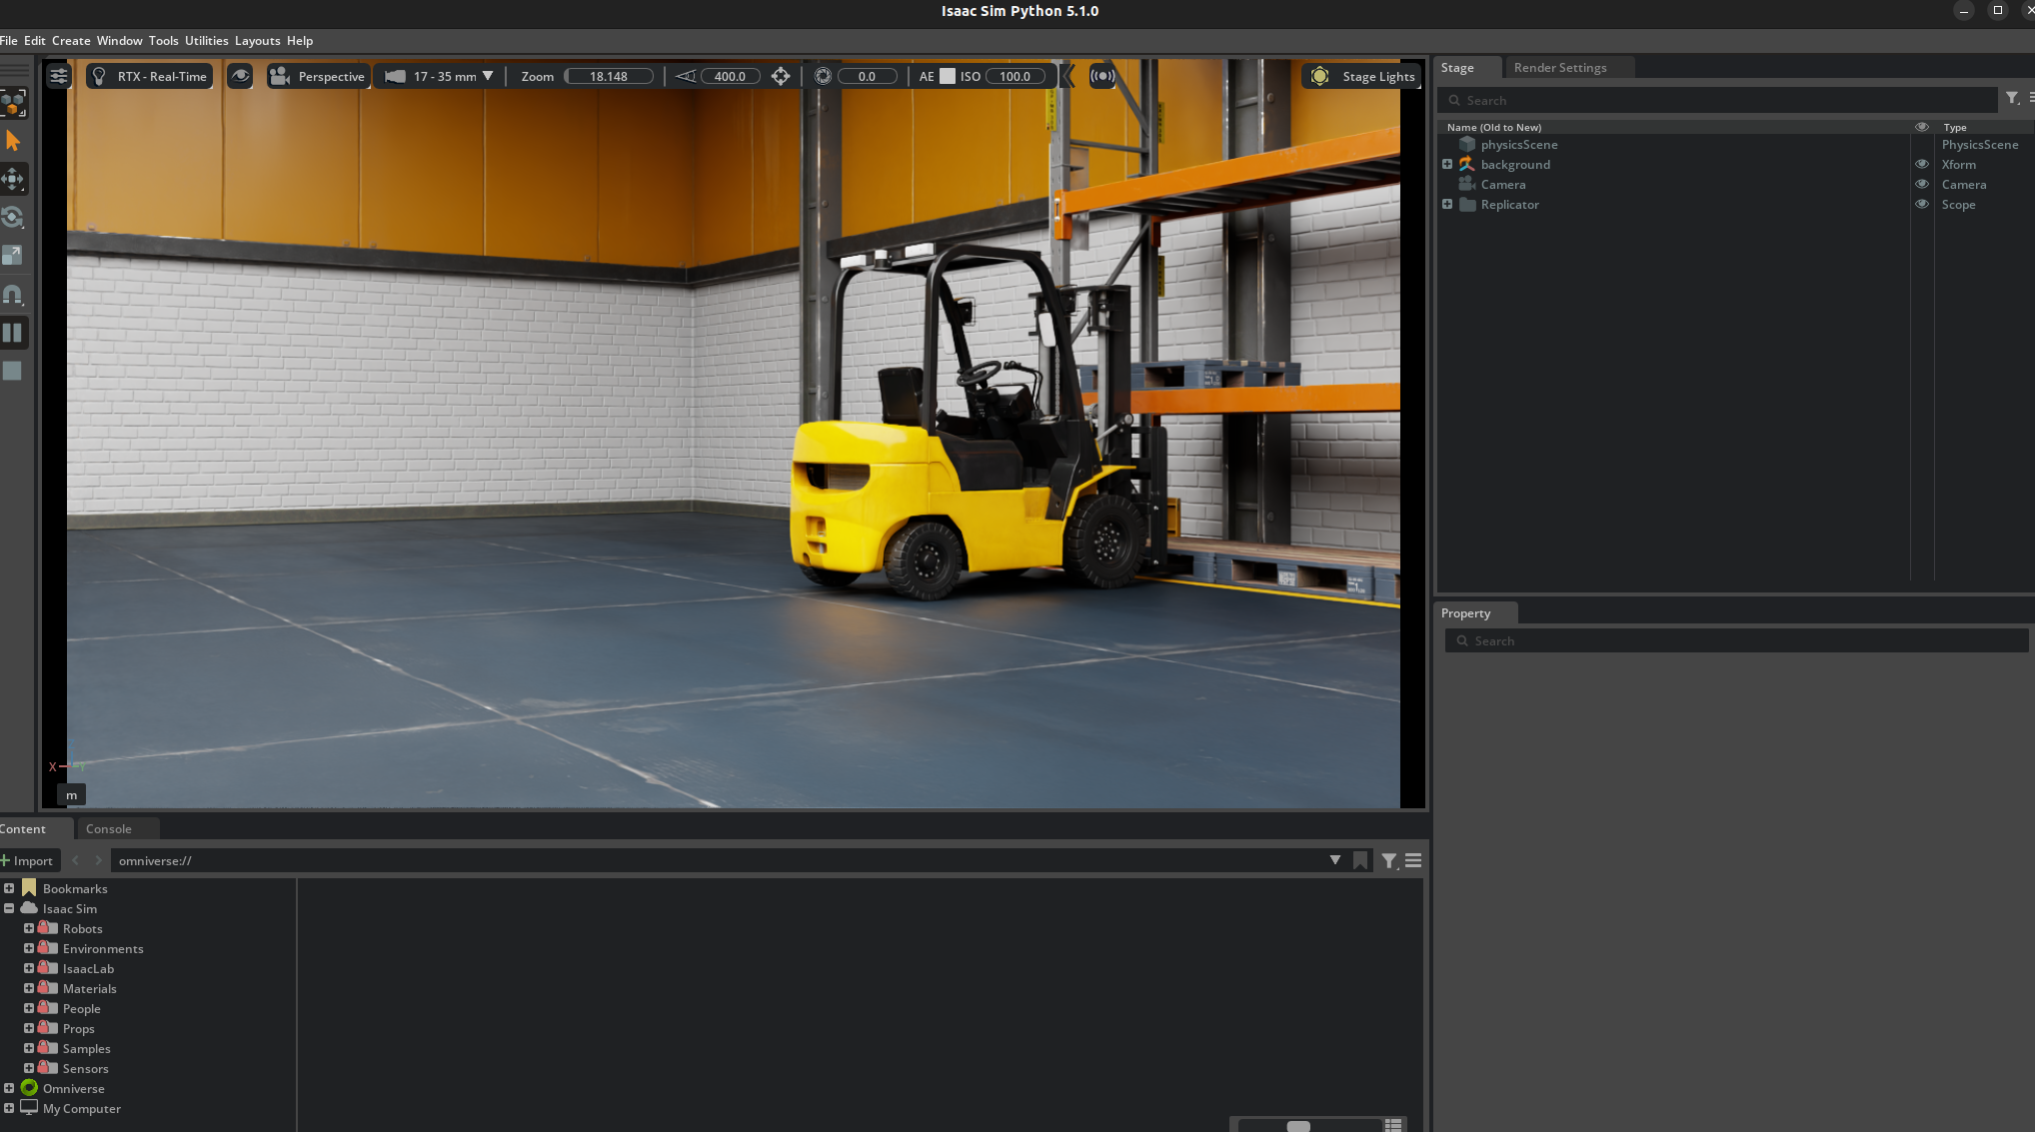
Task: Expand the Robots folder
Action: coord(29,928)
